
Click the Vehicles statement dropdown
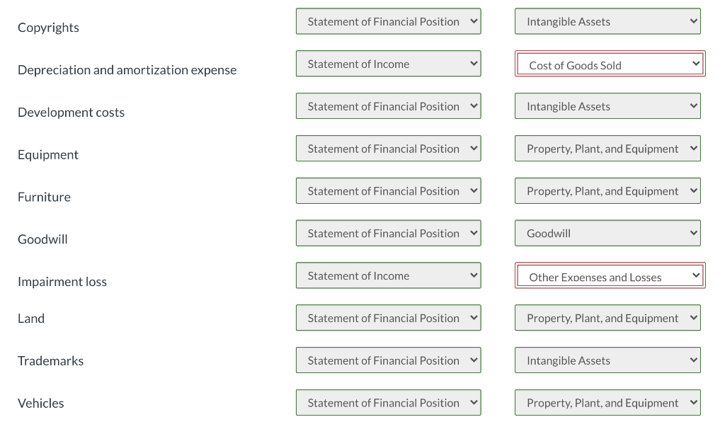388,402
